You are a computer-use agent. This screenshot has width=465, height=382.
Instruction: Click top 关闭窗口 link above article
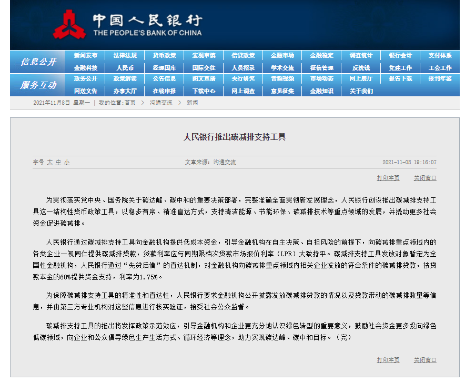[425, 178]
